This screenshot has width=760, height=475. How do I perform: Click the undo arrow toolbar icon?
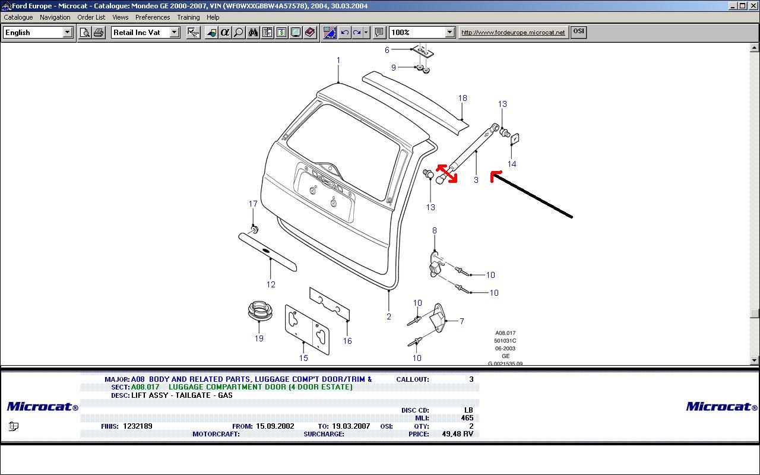pyautogui.click(x=344, y=33)
